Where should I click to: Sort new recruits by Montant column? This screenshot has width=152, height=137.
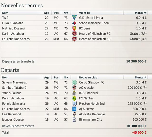[x=136, y=13]
